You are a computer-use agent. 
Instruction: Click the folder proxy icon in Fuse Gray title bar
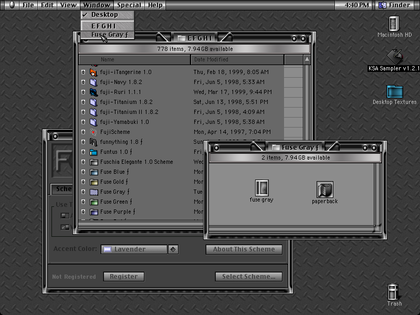(276, 148)
